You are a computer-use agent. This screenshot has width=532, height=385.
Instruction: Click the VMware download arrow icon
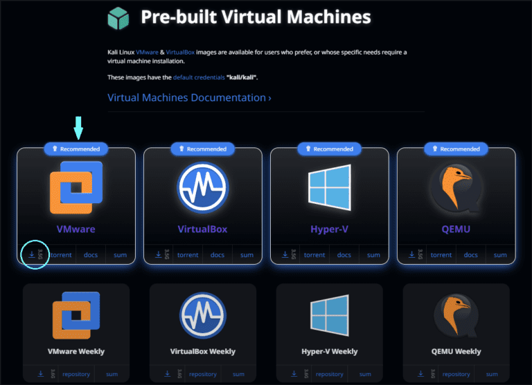click(32, 254)
